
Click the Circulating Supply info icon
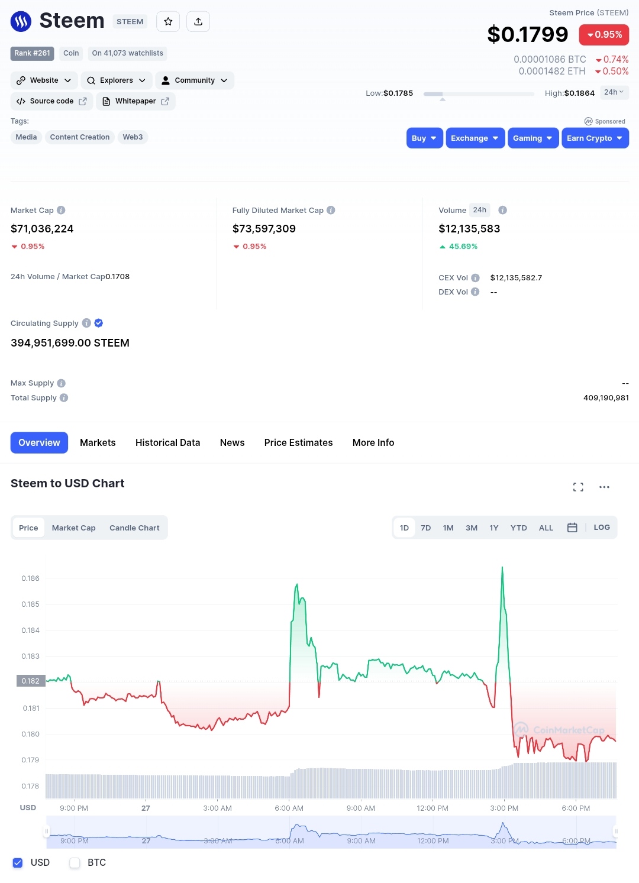86,323
